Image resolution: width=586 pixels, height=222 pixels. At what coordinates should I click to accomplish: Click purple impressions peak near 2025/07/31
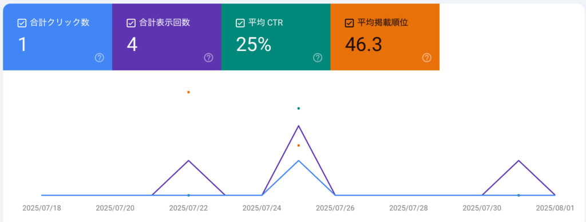tap(518, 161)
